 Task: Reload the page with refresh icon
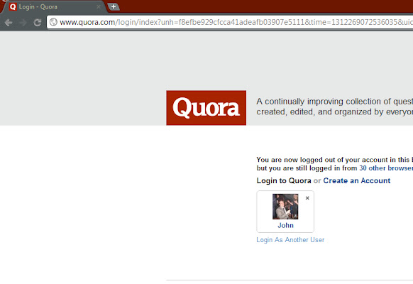click(x=38, y=23)
